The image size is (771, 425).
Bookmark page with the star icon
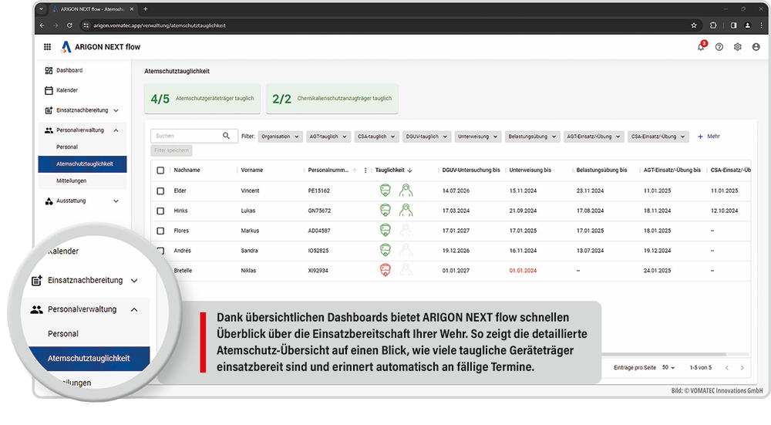(694, 25)
